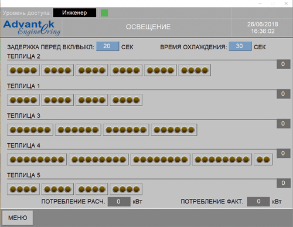The image size is (293, 227).
Task: Click the ТЕПЛИЦА 5 heading
Action: coord(23,175)
